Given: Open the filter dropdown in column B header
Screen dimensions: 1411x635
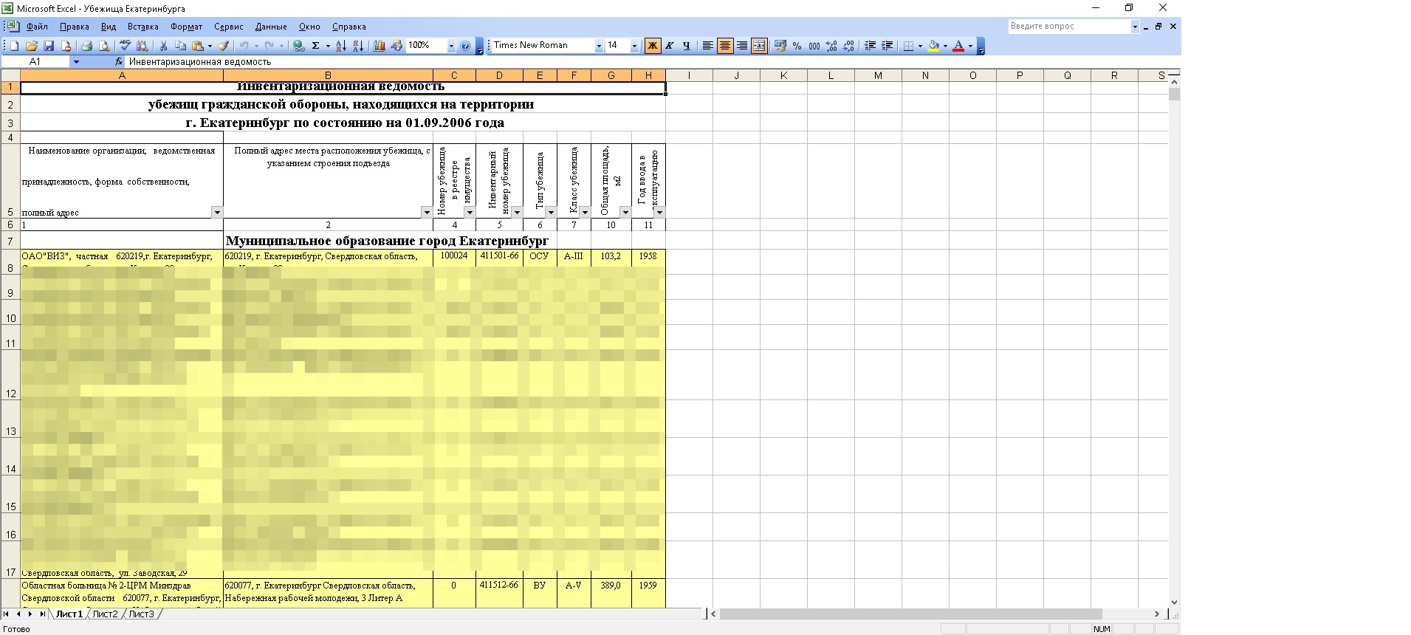Looking at the screenshot, I should pyautogui.click(x=426, y=213).
